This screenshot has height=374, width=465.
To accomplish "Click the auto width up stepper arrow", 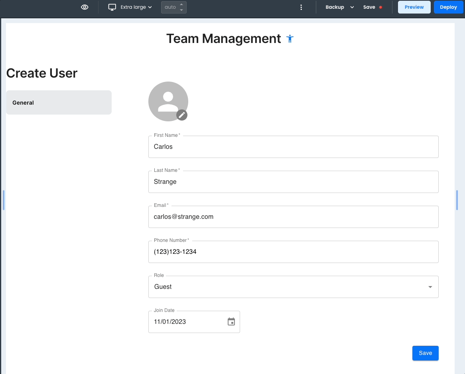I will click(181, 5).
